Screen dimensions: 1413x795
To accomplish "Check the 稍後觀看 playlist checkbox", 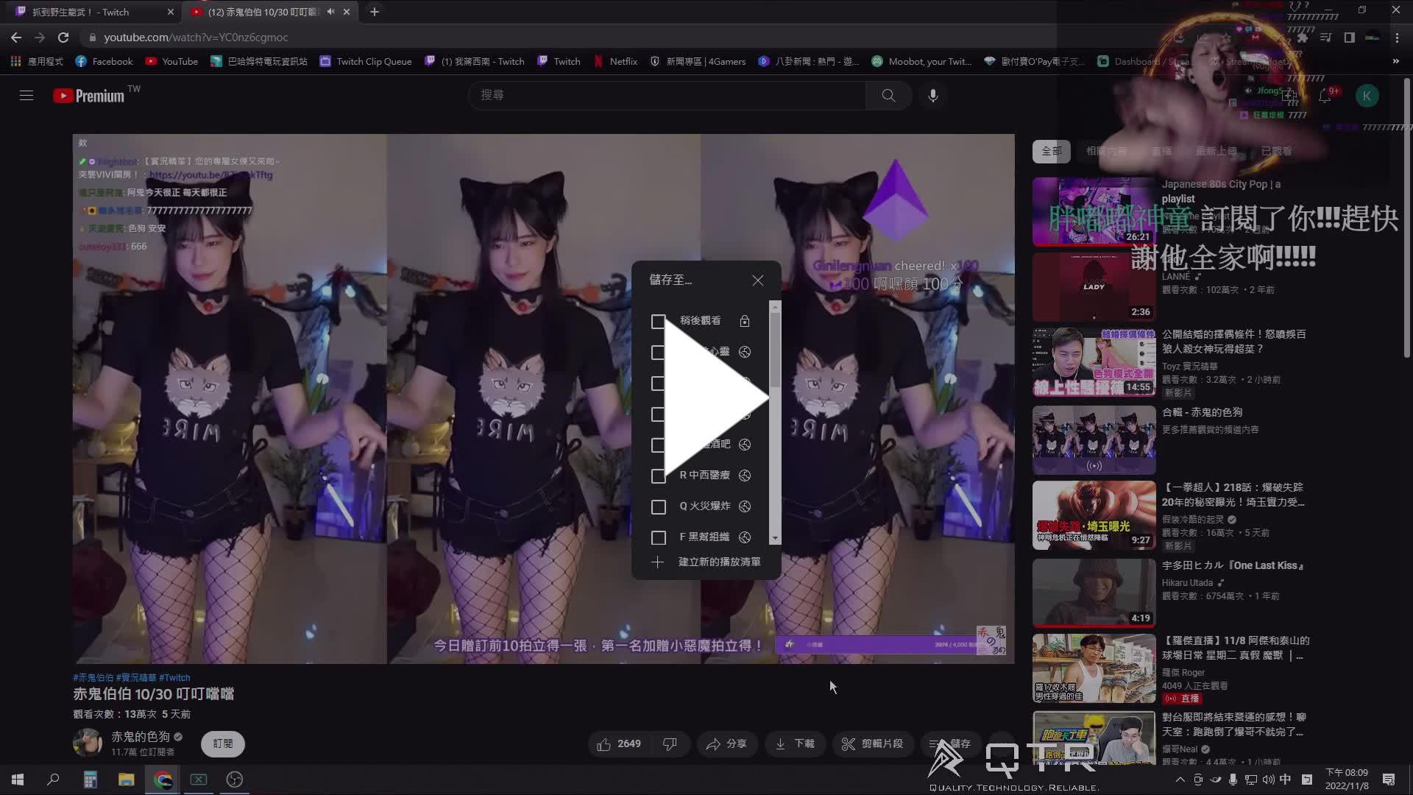I will tap(658, 321).
